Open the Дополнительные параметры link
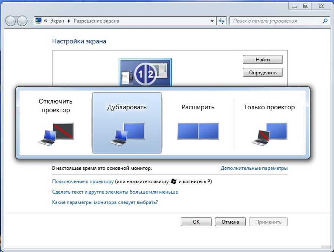The image size is (334, 252). (254, 168)
